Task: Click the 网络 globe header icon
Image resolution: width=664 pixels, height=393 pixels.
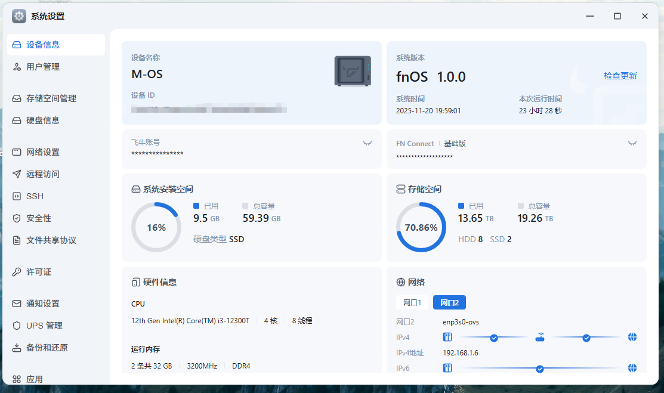Action: [400, 282]
